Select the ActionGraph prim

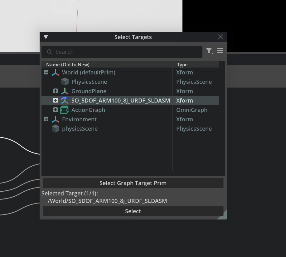click(x=88, y=110)
